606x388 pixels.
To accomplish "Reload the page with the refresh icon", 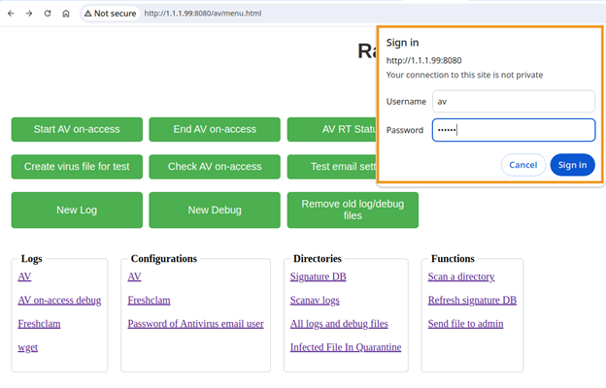I will (48, 14).
